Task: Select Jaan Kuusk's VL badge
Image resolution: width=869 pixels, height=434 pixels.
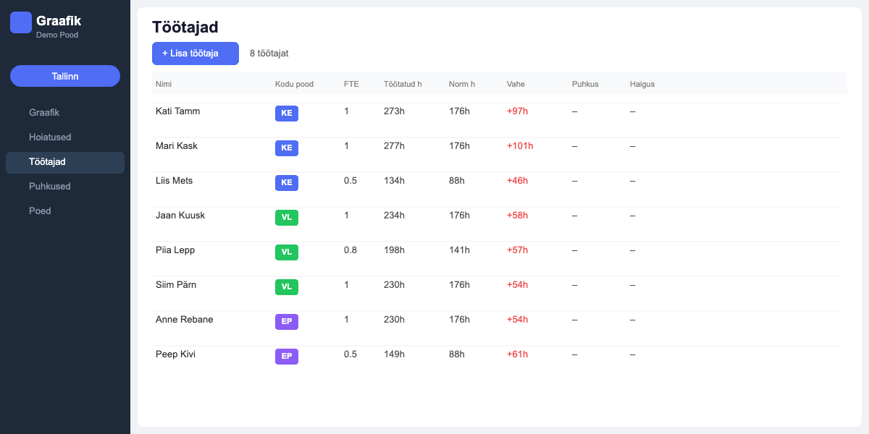Action: (x=286, y=217)
